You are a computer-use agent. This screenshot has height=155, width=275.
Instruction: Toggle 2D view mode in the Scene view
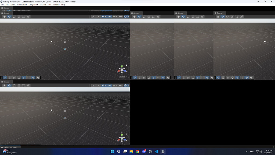(x=93, y=16)
